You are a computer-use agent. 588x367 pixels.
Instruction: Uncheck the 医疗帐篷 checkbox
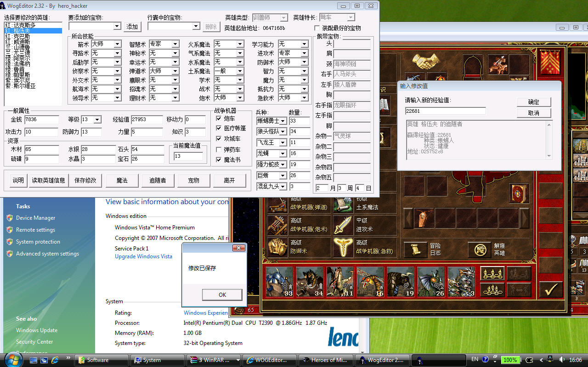click(x=219, y=128)
